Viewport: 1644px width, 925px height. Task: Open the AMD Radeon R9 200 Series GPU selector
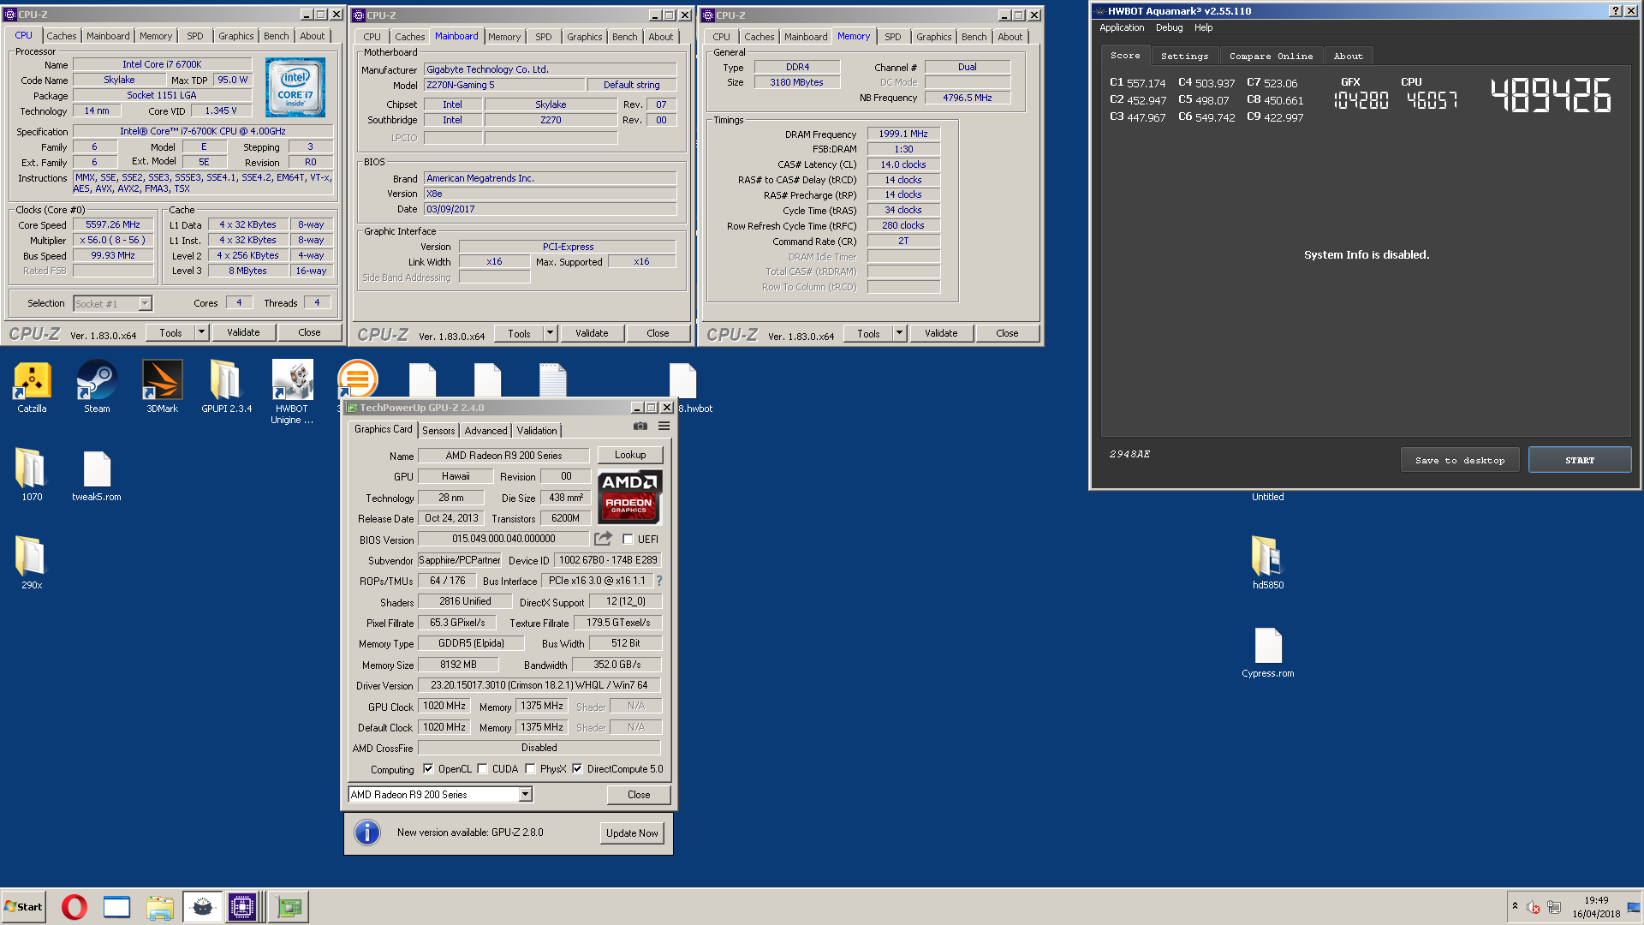click(440, 795)
